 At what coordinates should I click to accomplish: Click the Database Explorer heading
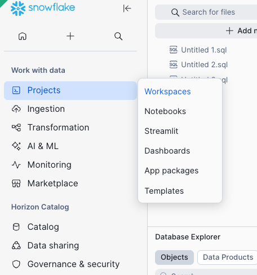[x=188, y=237]
